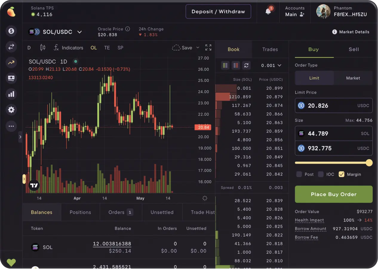Open the trade chart-line sidebar icon
The image size is (378, 269).
click(11, 62)
